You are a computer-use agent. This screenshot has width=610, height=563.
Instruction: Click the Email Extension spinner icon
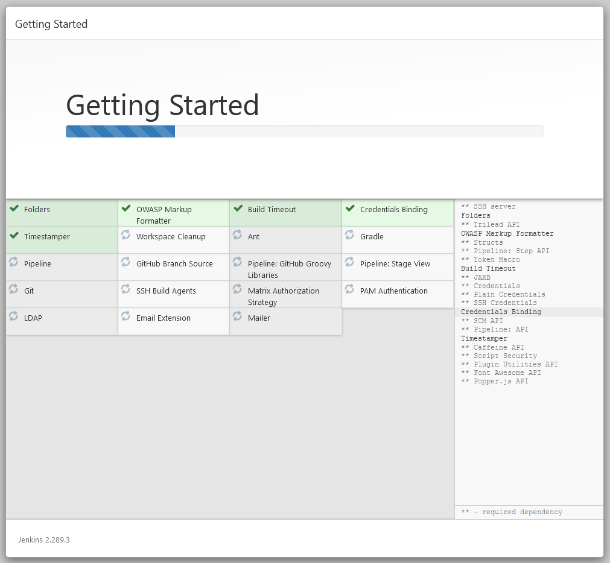tap(125, 318)
